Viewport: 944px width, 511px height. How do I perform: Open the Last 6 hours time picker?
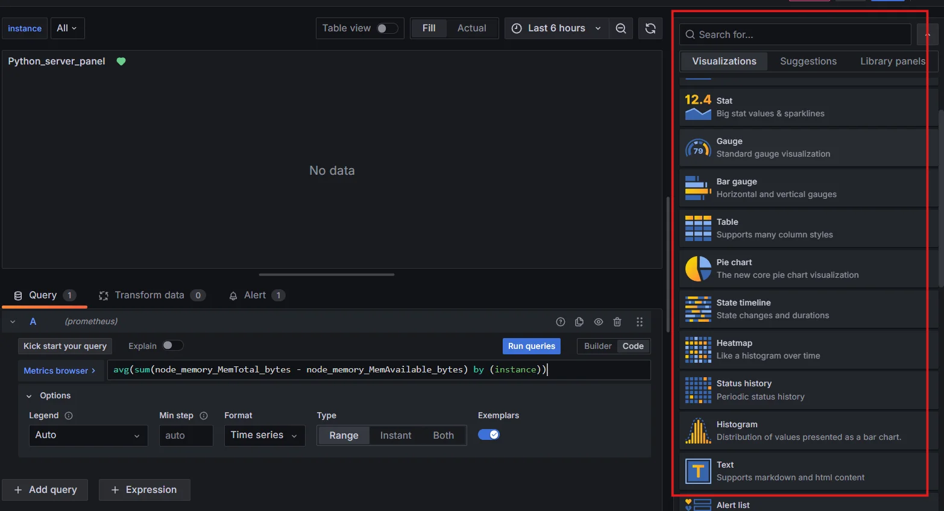pyautogui.click(x=556, y=28)
